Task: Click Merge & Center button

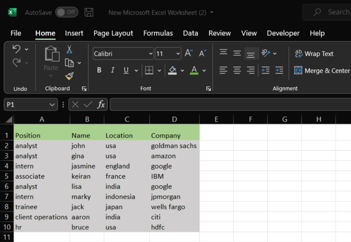Action: pos(321,70)
